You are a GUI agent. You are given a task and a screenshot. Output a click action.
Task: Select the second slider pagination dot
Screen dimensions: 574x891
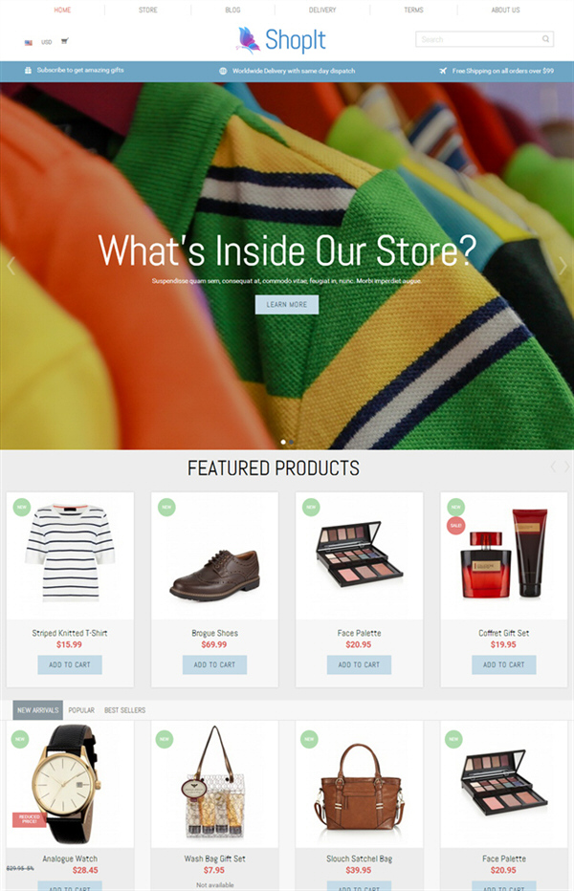(x=291, y=442)
